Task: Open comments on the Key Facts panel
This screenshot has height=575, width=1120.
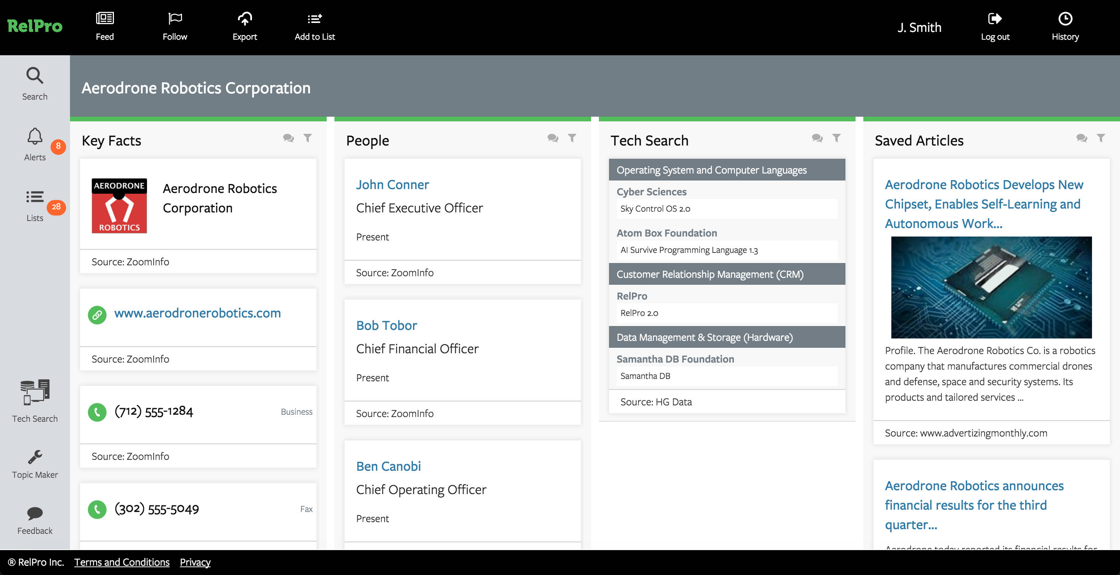Action: click(x=288, y=138)
